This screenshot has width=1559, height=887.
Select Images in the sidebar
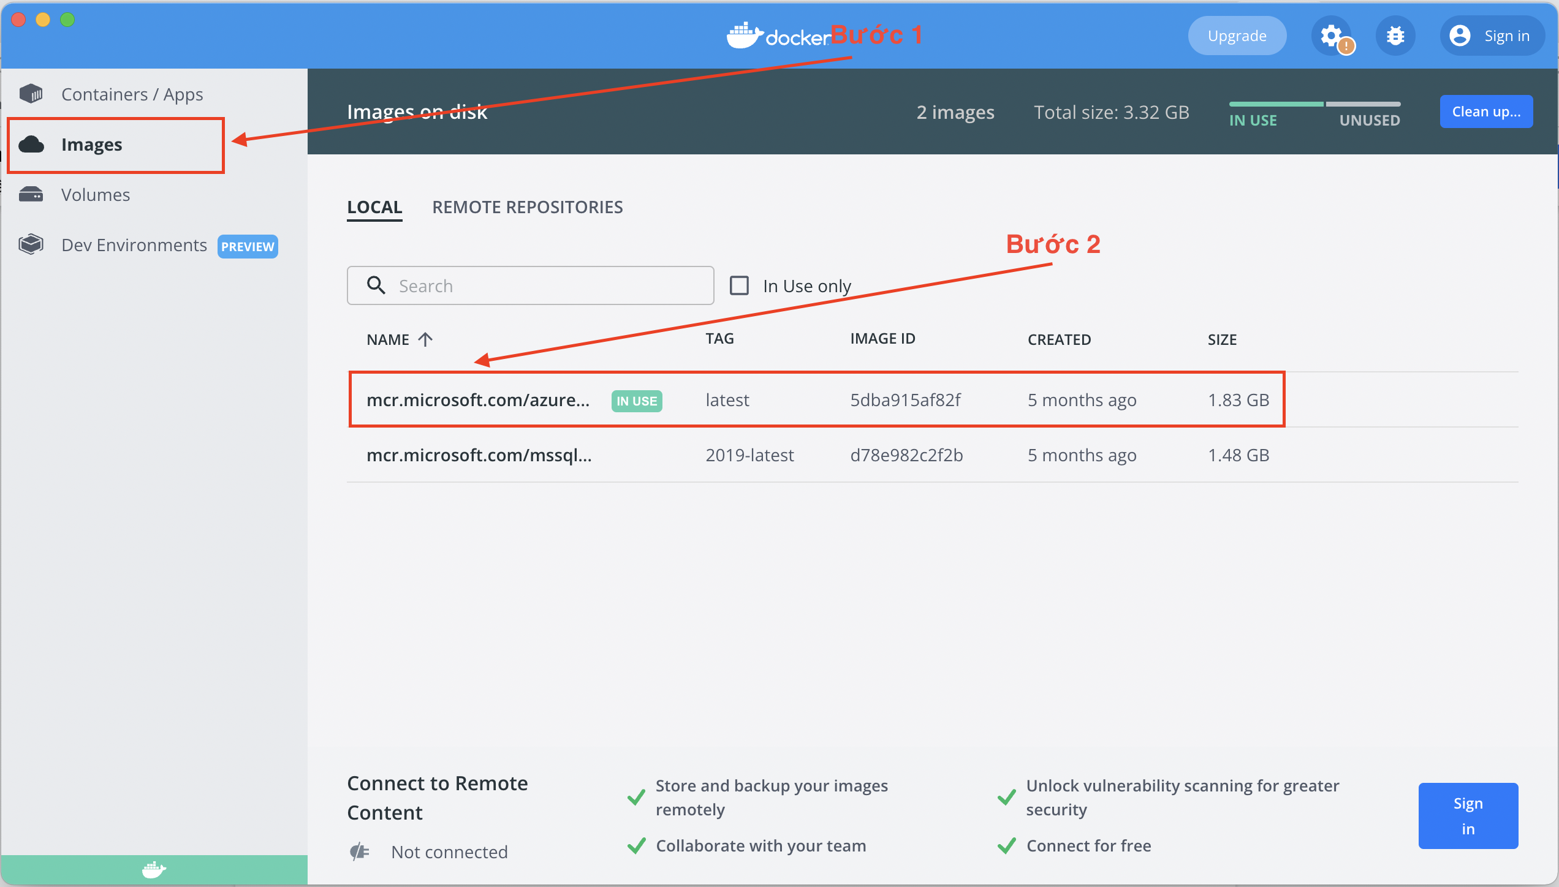click(92, 145)
